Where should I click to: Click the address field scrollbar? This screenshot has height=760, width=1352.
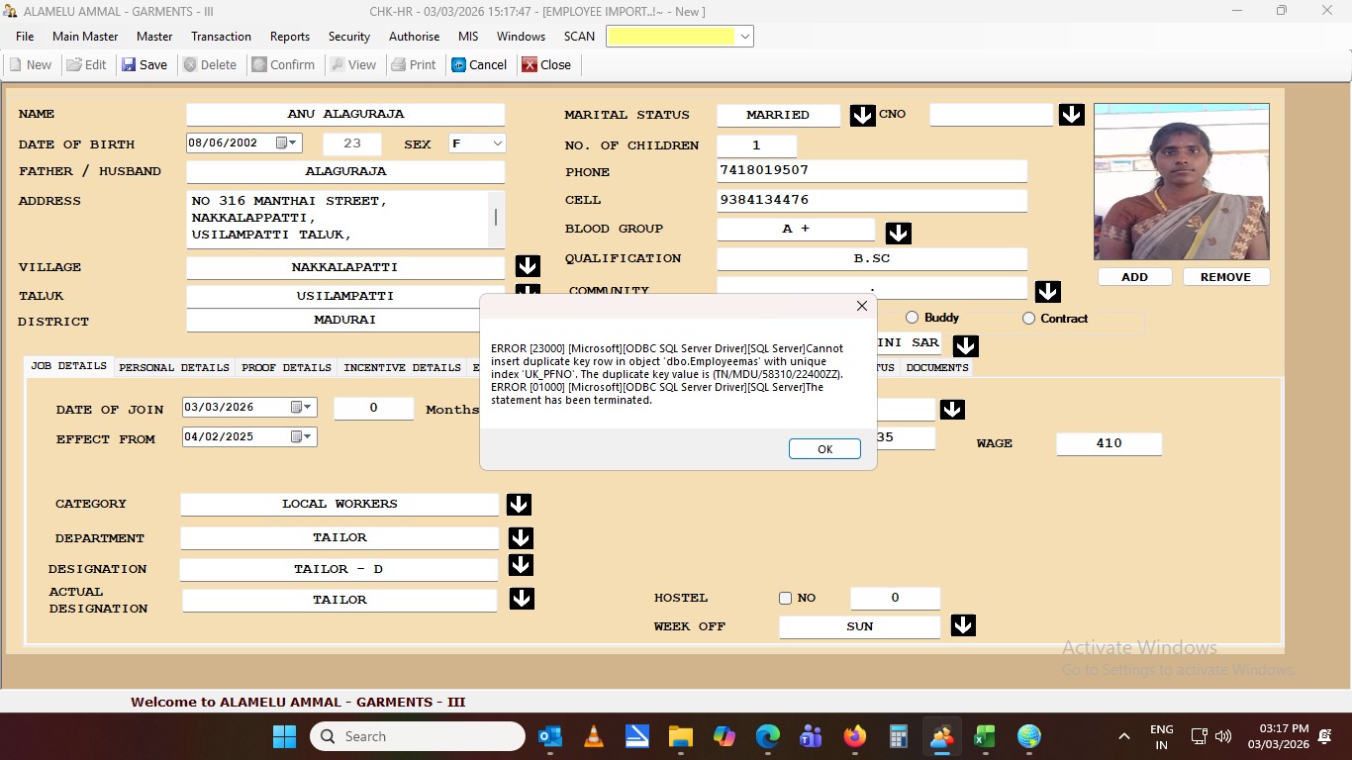[x=496, y=219]
